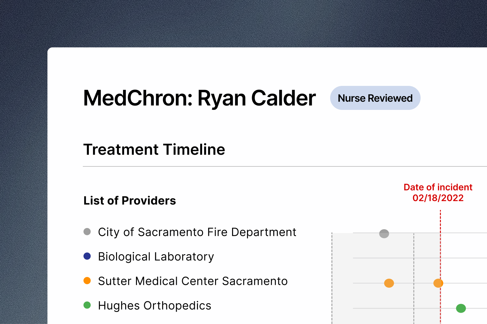Viewport: 487px width, 324px height.
Task: Open City of Sacramento Fire Department provider
Action: (x=197, y=232)
